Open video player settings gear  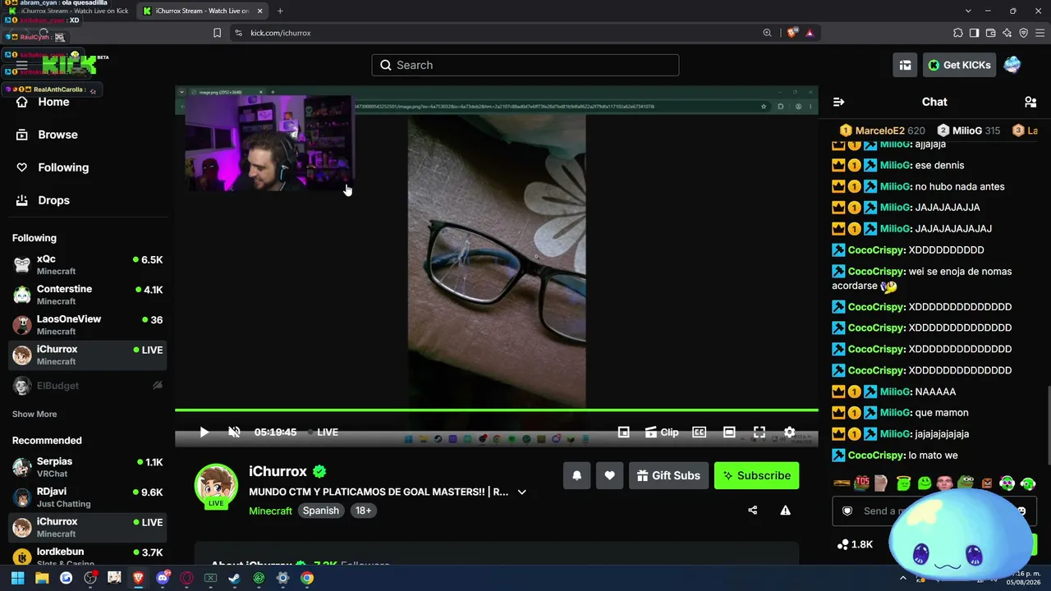[x=789, y=432]
